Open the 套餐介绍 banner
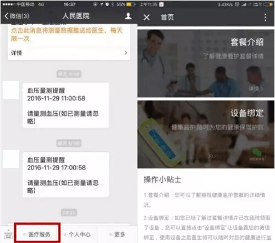This screenshot has height=243, width=275. pyautogui.click(x=206, y=64)
